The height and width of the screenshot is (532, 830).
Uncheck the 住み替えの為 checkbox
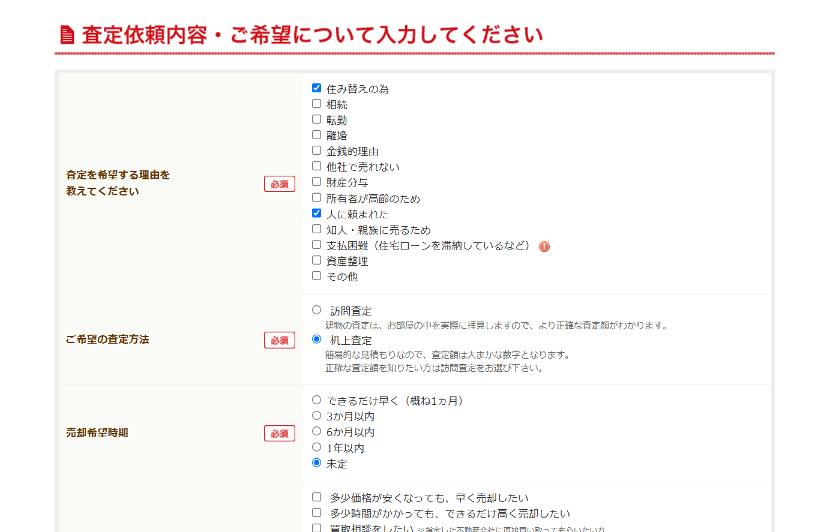pyautogui.click(x=316, y=88)
